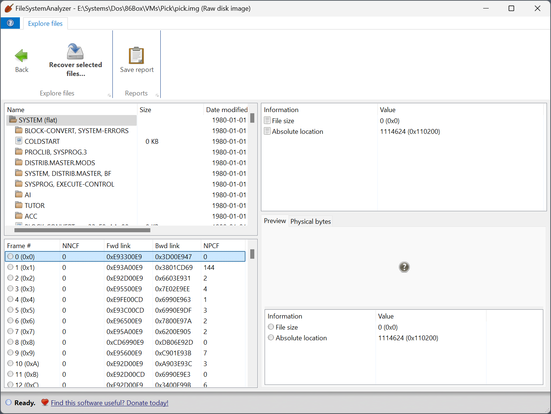Click the Recover selected files... label
Screen dimensions: 551x414
[76, 69]
